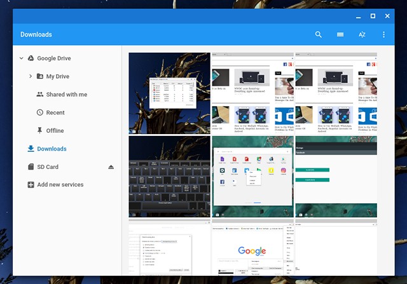407x284 pixels.
Task: Open the search icon in Downloads header
Action: point(319,34)
